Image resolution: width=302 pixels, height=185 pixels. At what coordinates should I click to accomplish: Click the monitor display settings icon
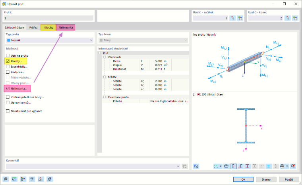pos(32,179)
